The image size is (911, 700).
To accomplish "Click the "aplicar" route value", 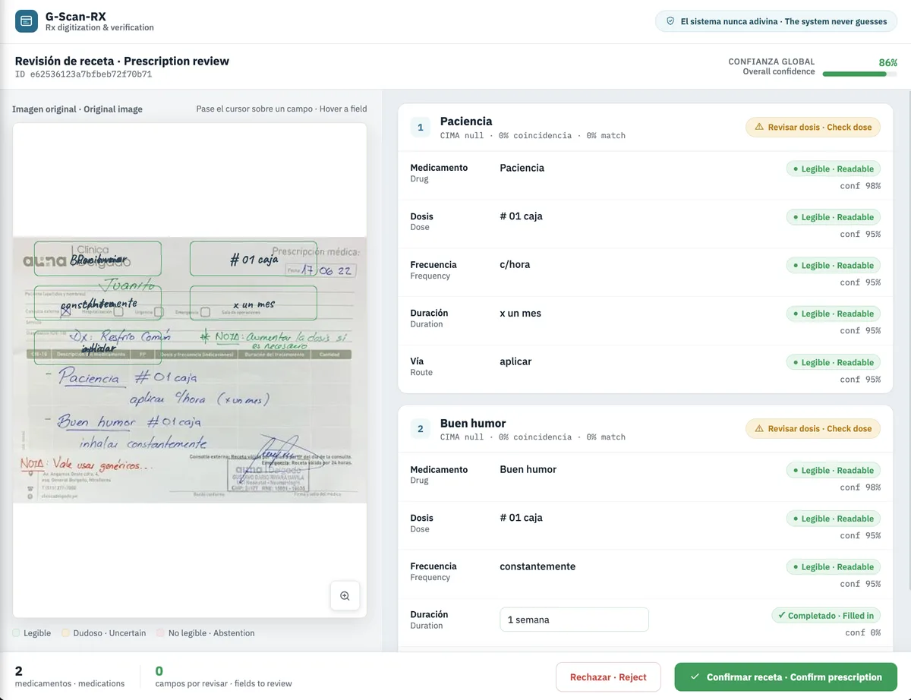I will (515, 362).
